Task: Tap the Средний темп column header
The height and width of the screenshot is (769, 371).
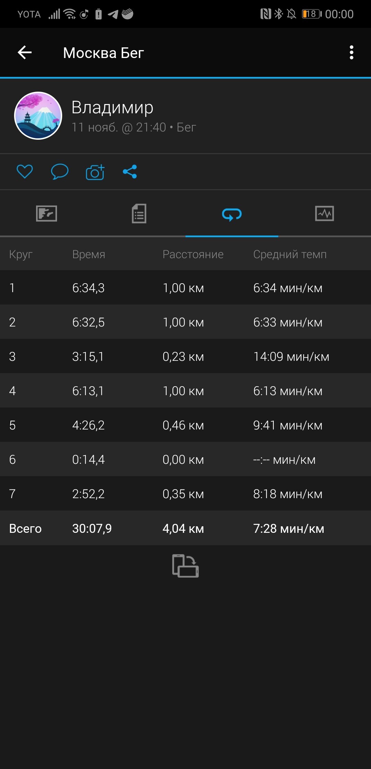Action: click(x=290, y=254)
